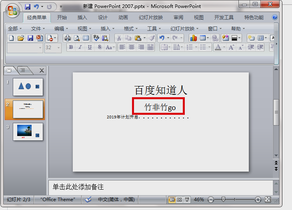Viewport: 292px width, 210px height.
Task: Click the Office Theme status bar button
Action: [x=58, y=200]
